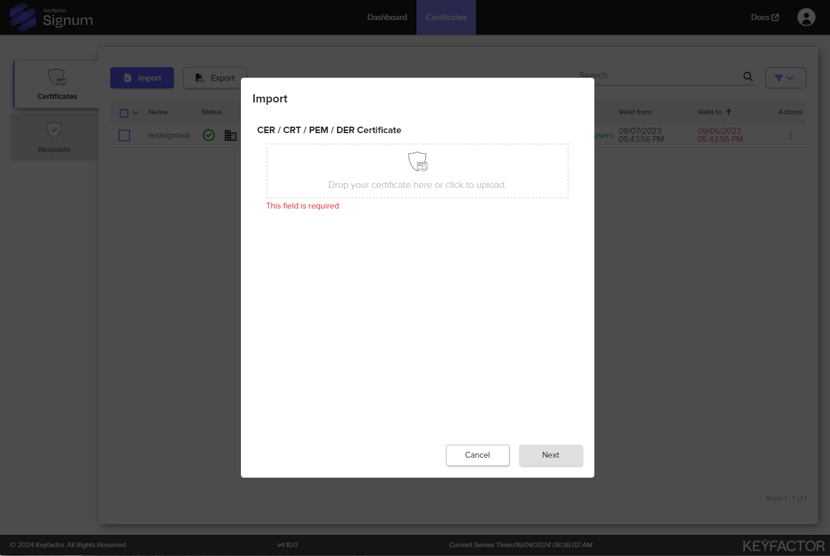
Task: Expand the filter dropdown button
Action: tap(785, 78)
